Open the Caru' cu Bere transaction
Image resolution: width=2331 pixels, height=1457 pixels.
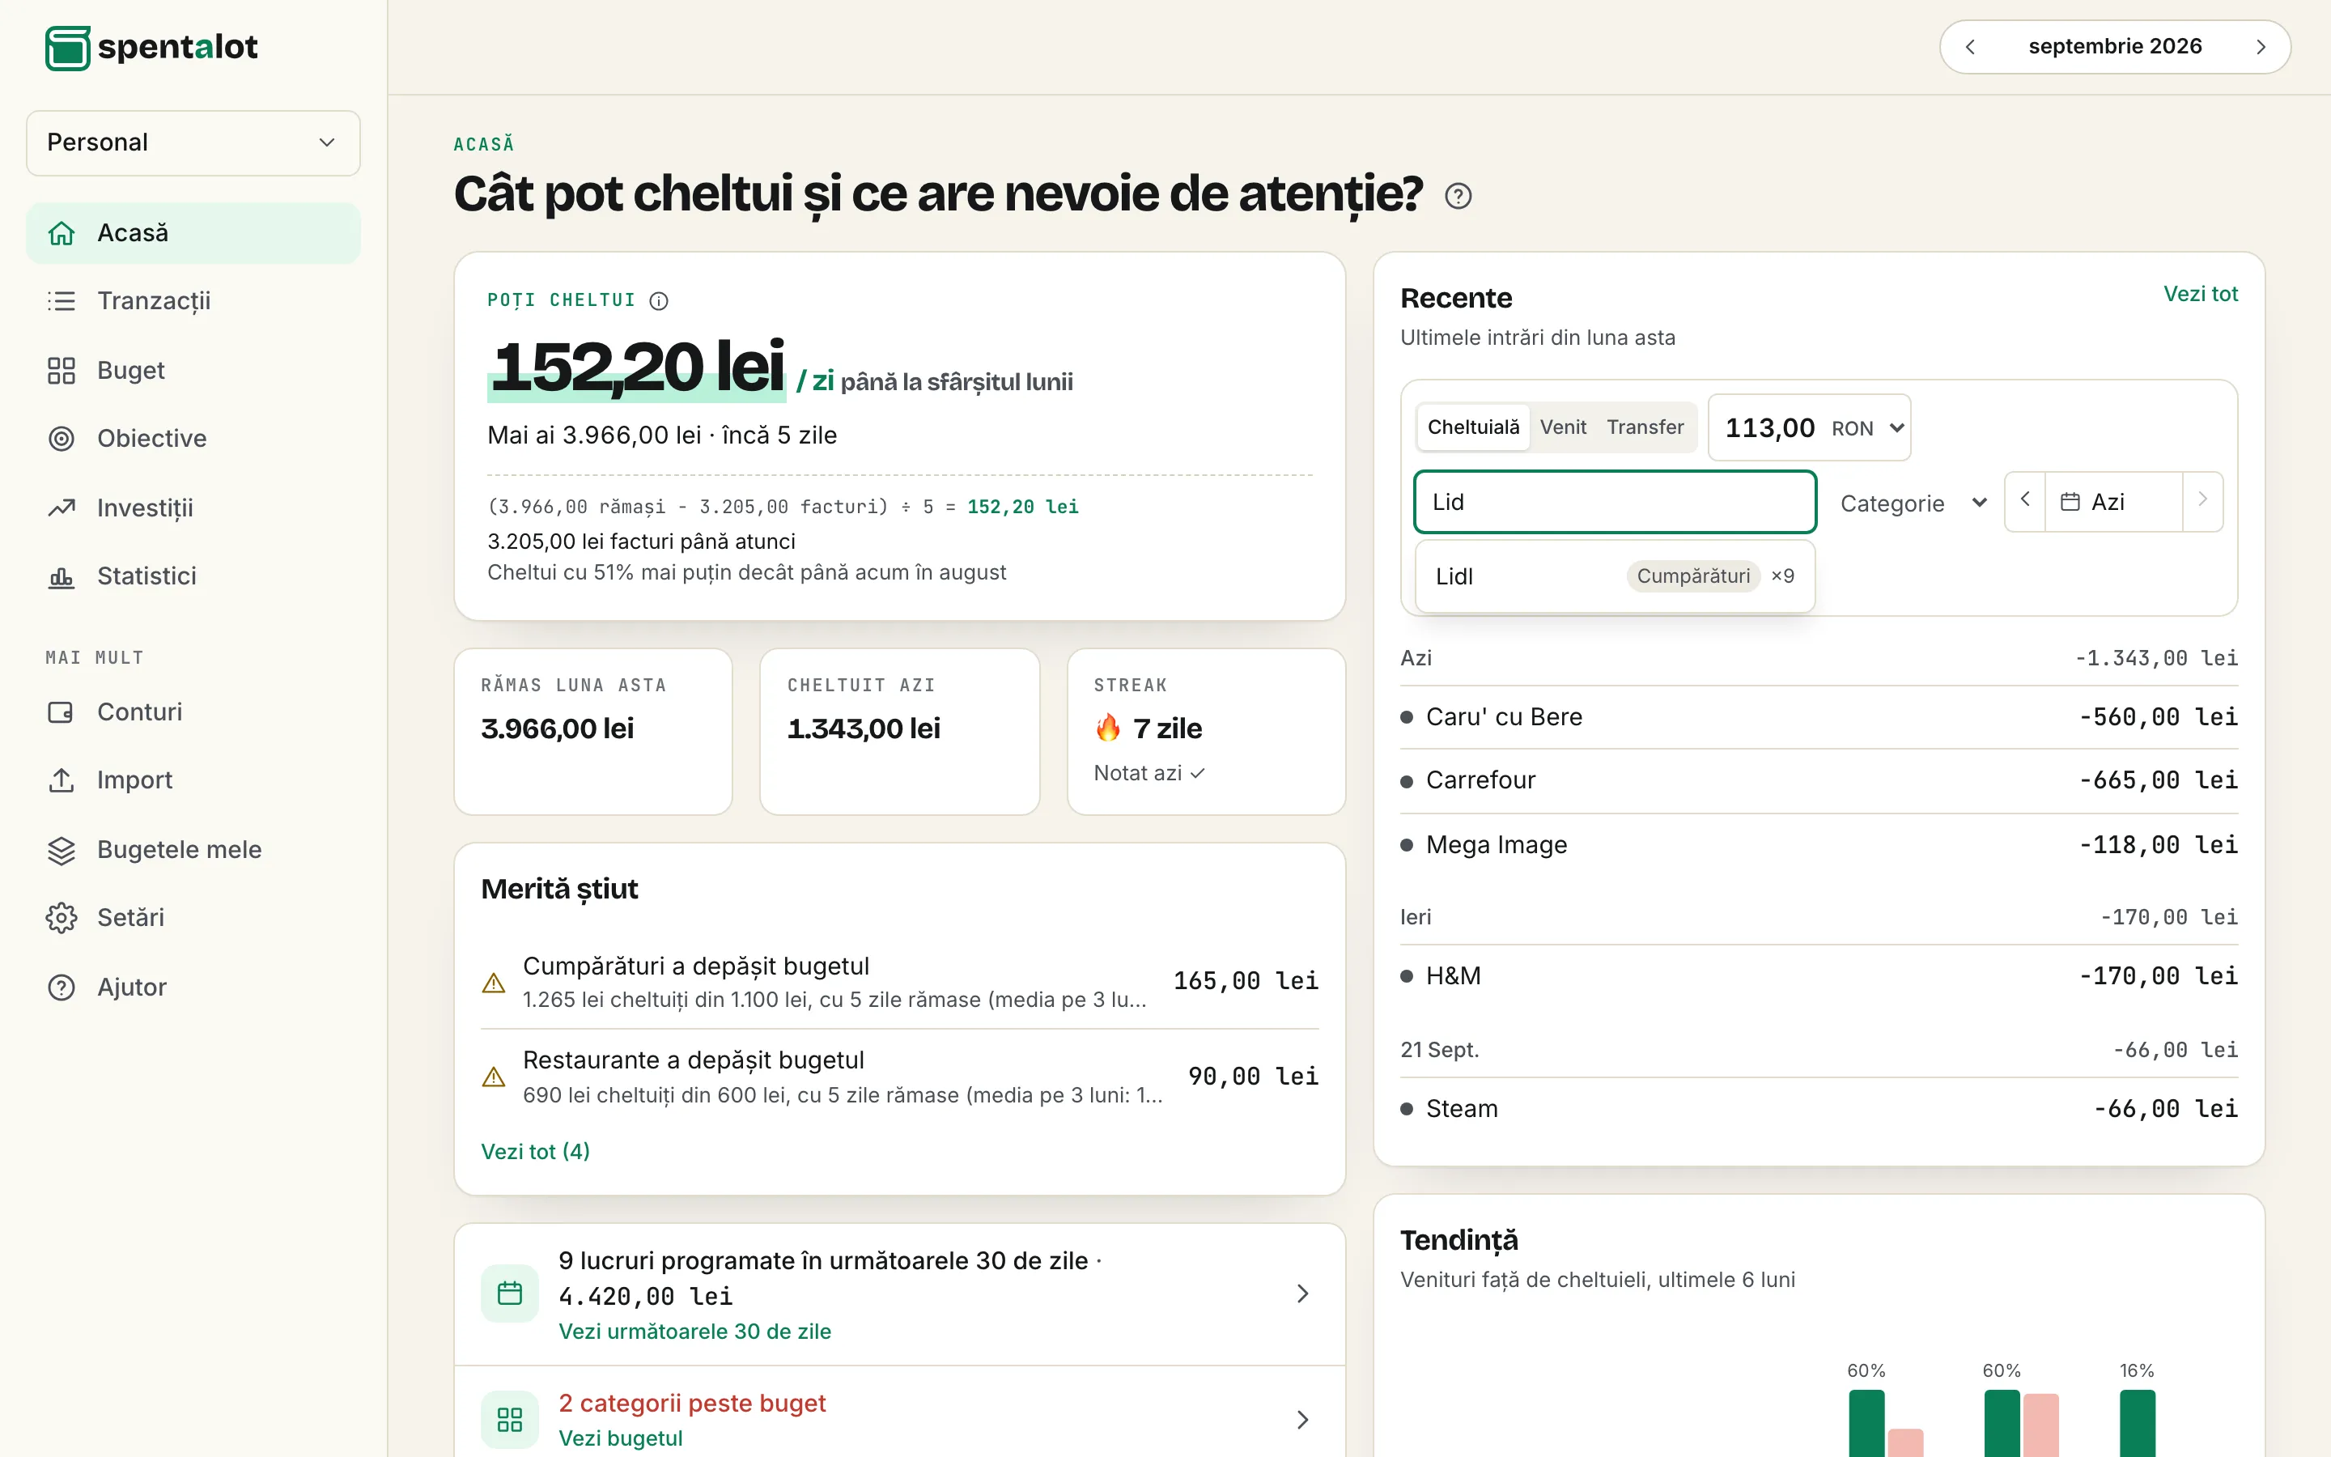1819,718
